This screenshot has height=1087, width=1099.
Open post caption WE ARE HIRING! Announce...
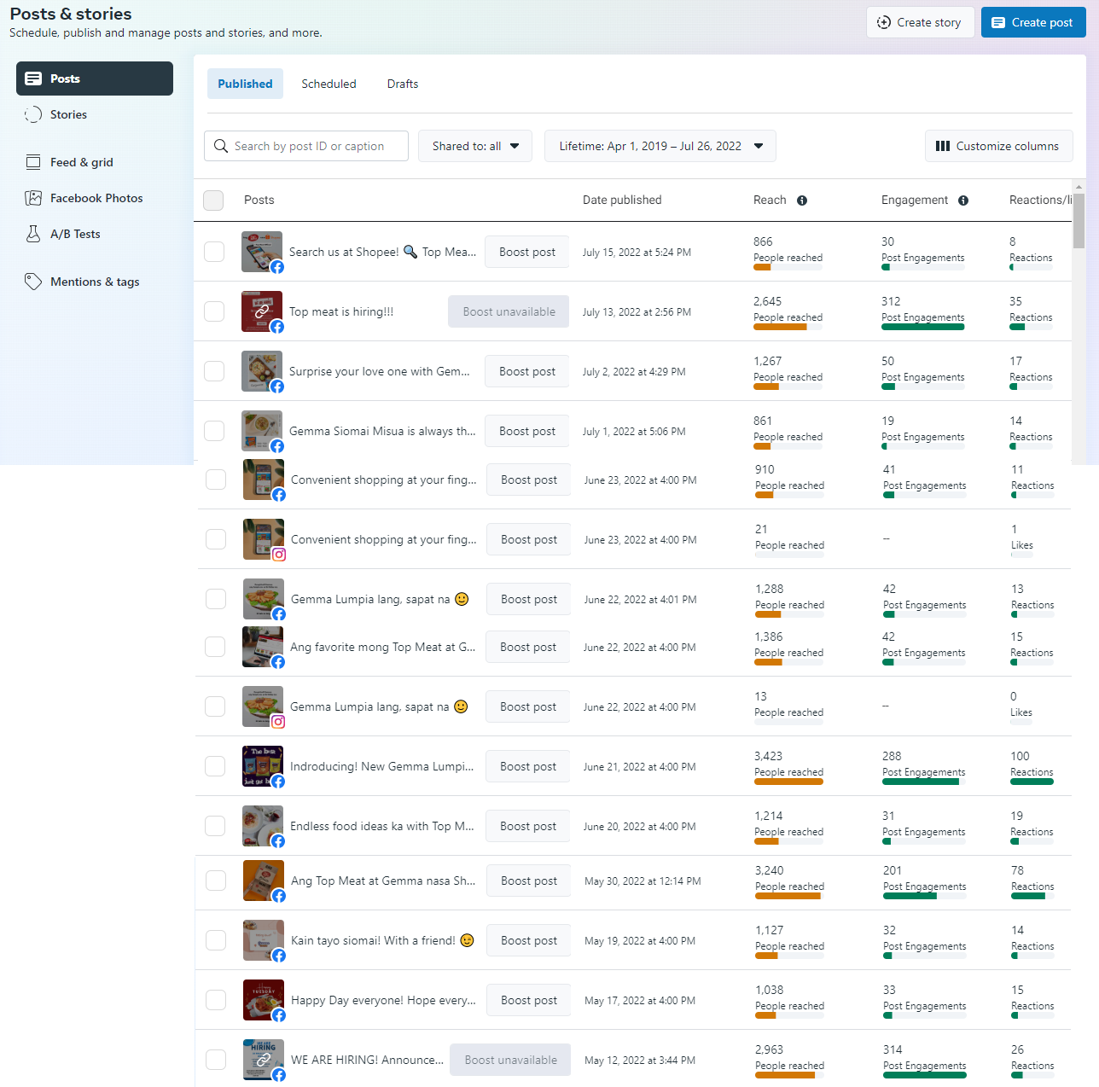pos(367,1060)
